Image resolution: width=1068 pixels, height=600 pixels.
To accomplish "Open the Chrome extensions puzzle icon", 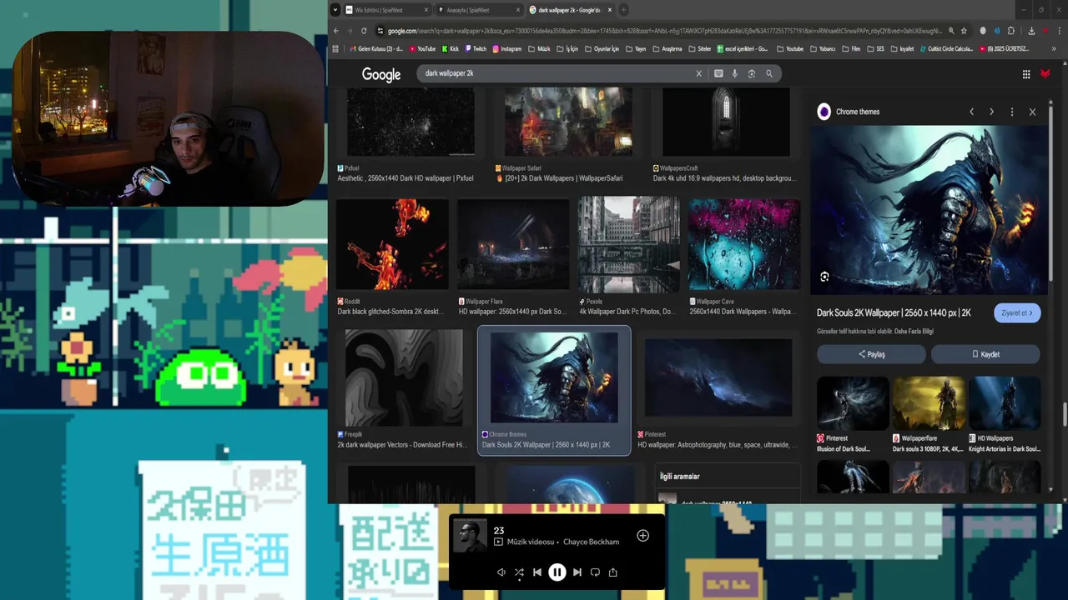I will coord(1011,31).
